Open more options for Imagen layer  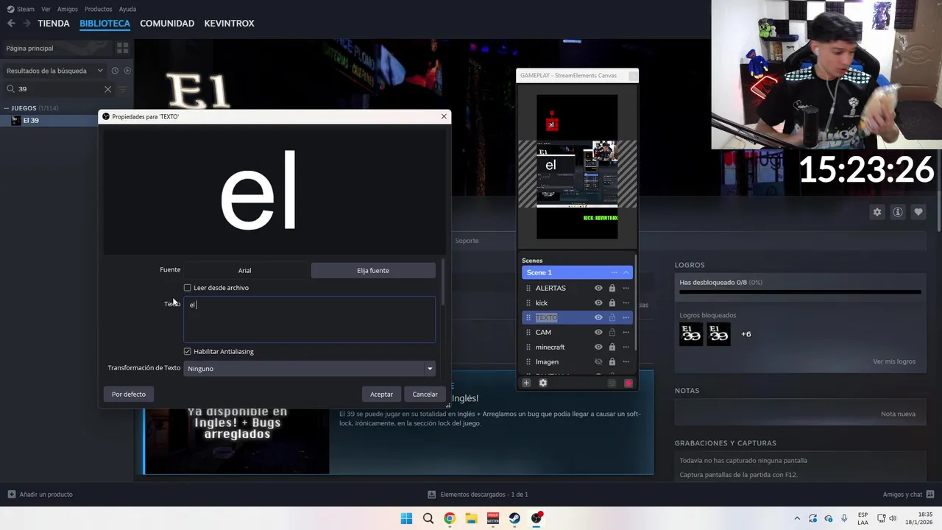coord(626,362)
